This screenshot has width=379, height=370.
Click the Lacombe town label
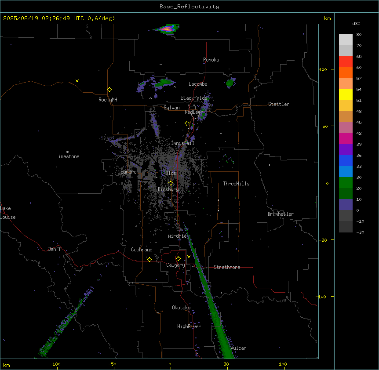(x=198, y=84)
